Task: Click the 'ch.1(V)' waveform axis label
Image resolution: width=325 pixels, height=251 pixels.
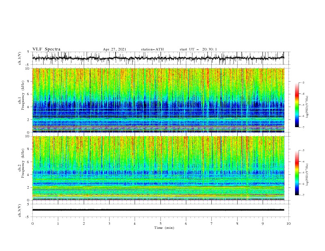Action: point(20,58)
